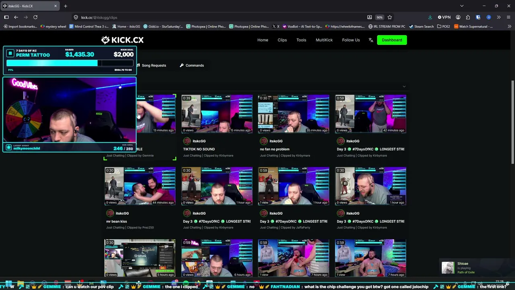Screen dimensions: 515x290
Task: Open Follow Us navigation item
Action: coord(351,40)
